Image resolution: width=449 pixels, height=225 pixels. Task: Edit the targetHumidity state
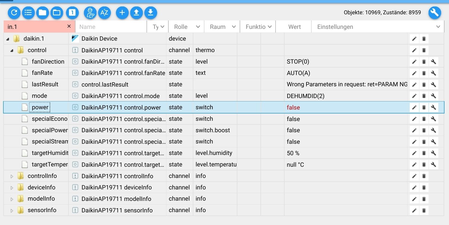414,153
